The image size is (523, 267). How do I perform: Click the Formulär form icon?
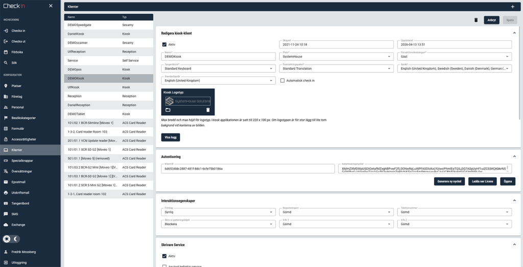click(6, 128)
